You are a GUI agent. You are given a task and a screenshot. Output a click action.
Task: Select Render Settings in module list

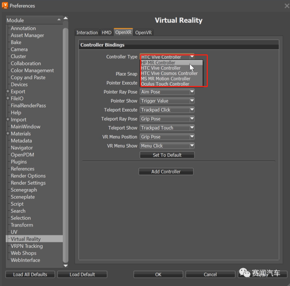(28, 183)
